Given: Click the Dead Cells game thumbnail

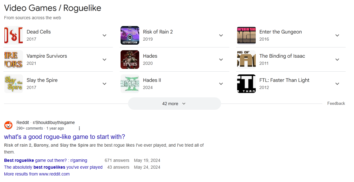Looking at the screenshot, I should pyautogui.click(x=14, y=35).
